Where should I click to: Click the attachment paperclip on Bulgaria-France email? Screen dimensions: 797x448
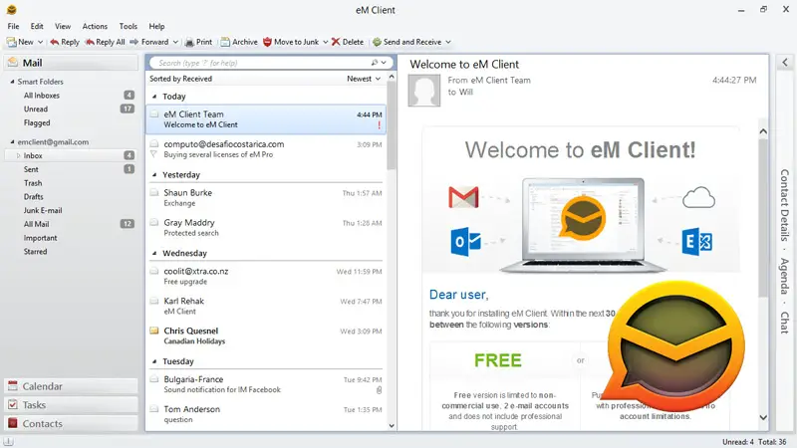(379, 390)
